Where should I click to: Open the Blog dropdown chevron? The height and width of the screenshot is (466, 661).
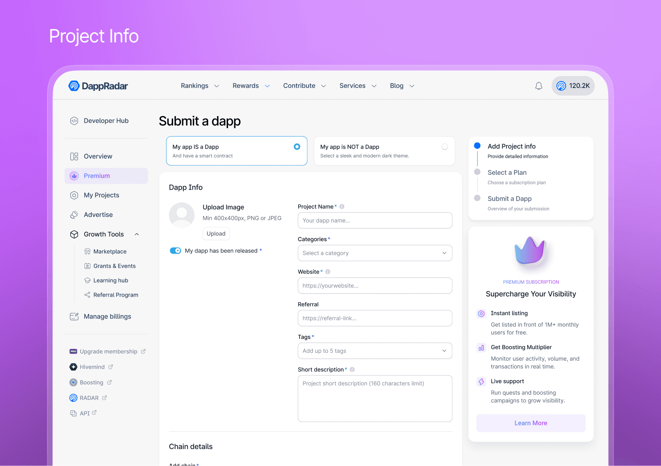pyautogui.click(x=412, y=86)
